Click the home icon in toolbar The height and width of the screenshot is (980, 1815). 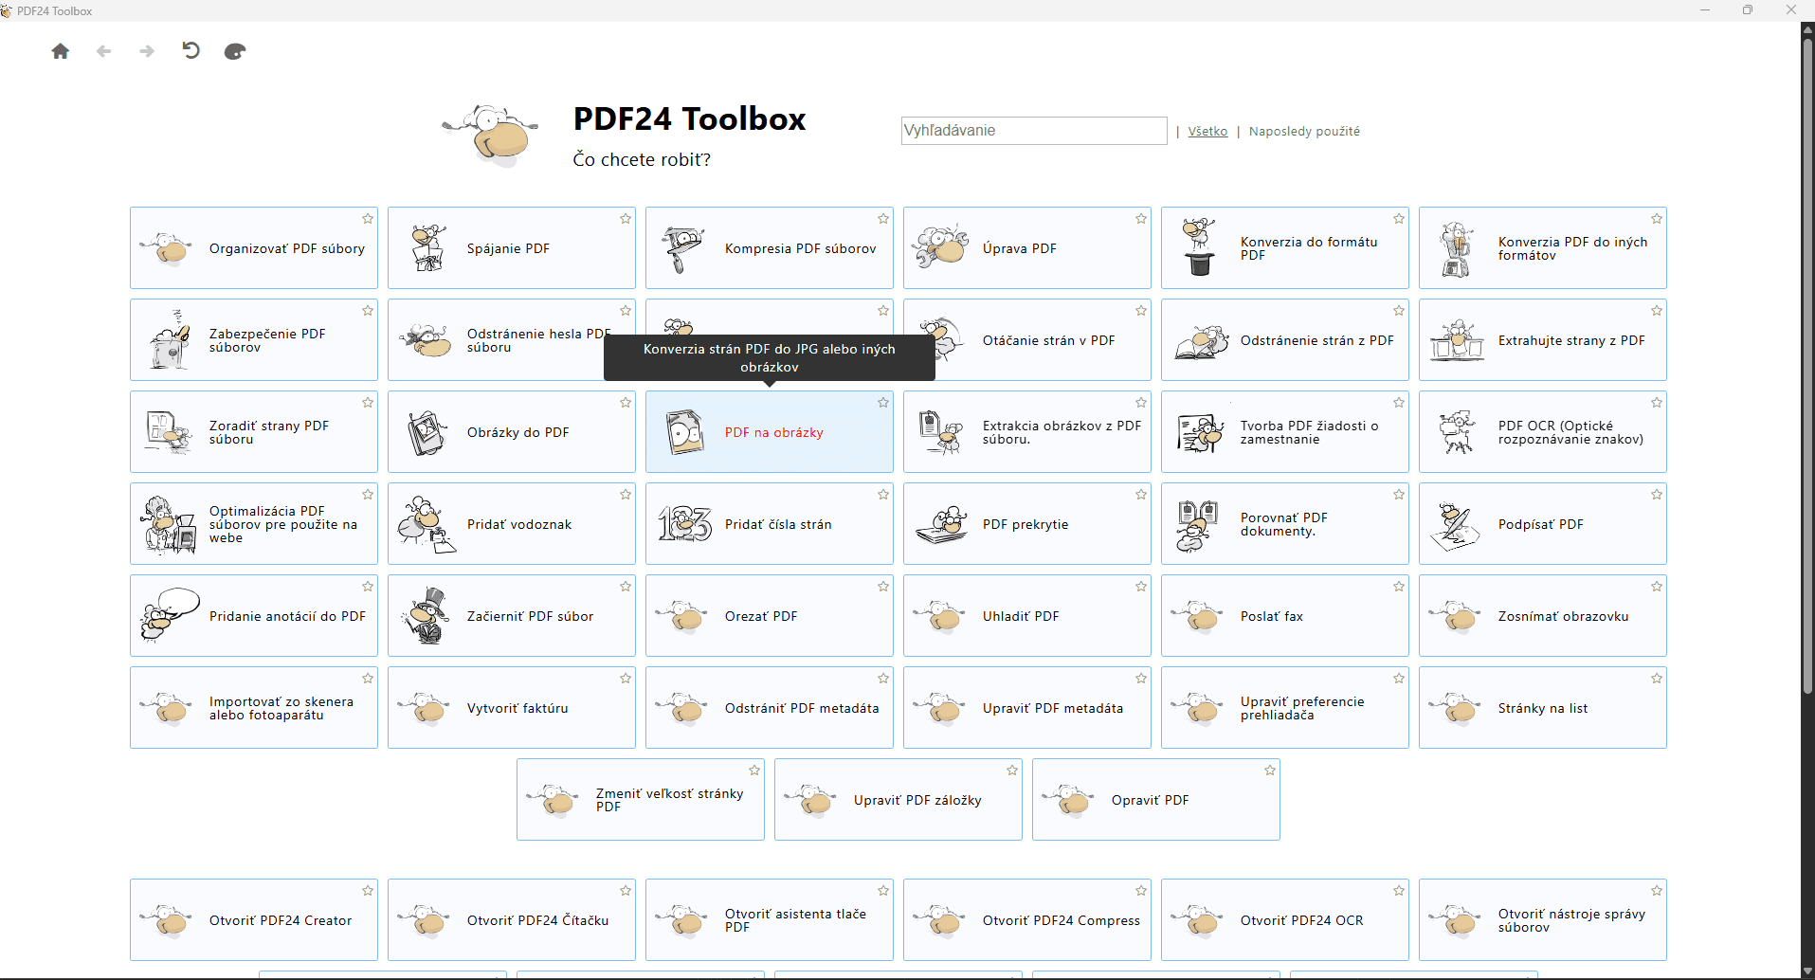(x=61, y=51)
